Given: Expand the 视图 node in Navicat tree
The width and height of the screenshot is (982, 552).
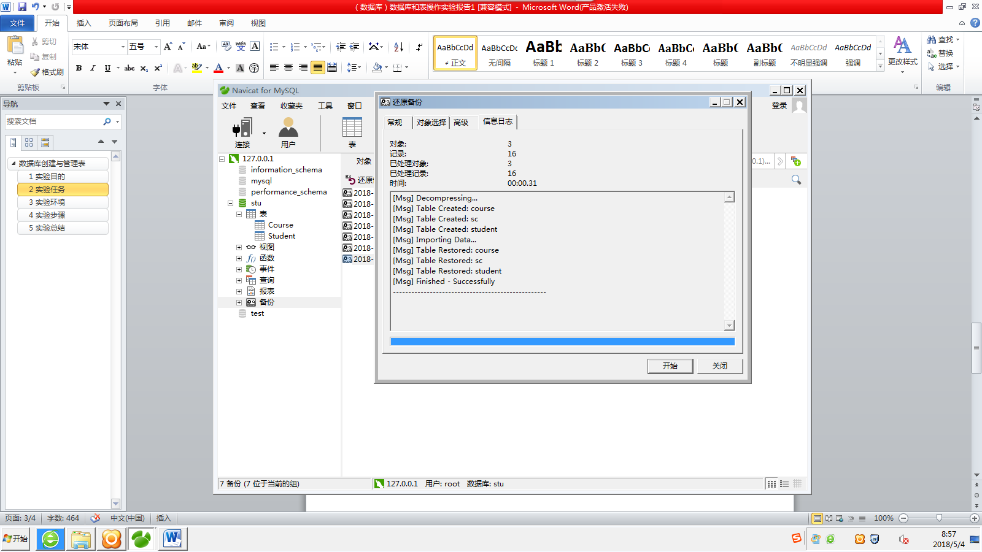Looking at the screenshot, I should point(239,247).
